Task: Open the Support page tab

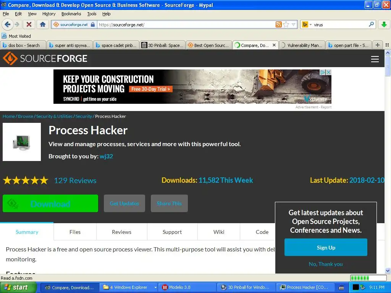Action: tap(172, 232)
